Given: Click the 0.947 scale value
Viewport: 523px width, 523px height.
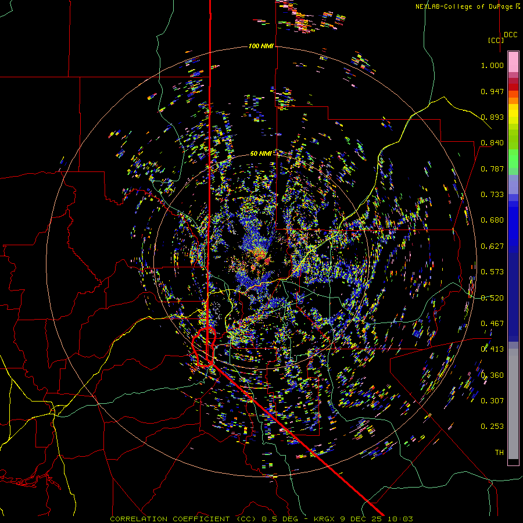Looking at the screenshot, I should [492, 91].
